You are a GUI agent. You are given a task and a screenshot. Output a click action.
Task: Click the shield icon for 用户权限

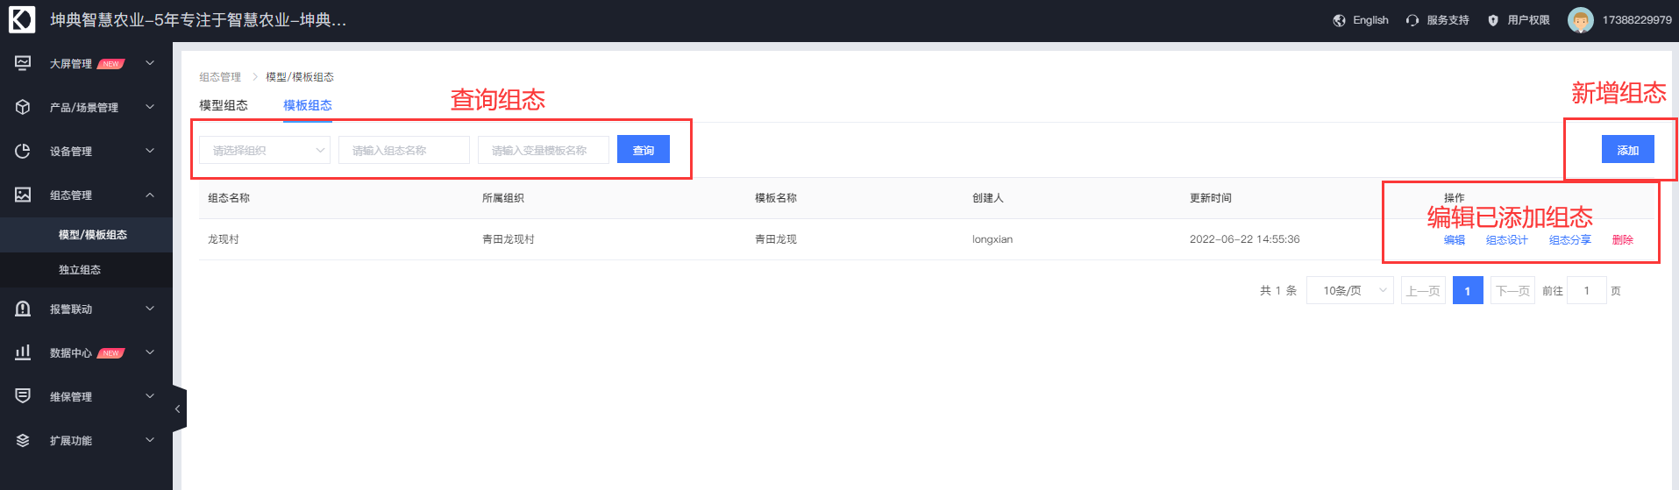click(x=1493, y=20)
